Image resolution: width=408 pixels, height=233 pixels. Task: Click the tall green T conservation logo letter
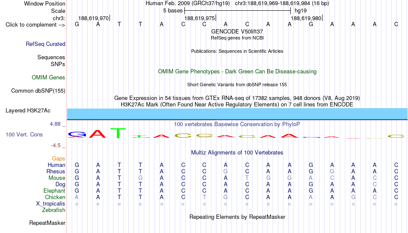point(118,133)
